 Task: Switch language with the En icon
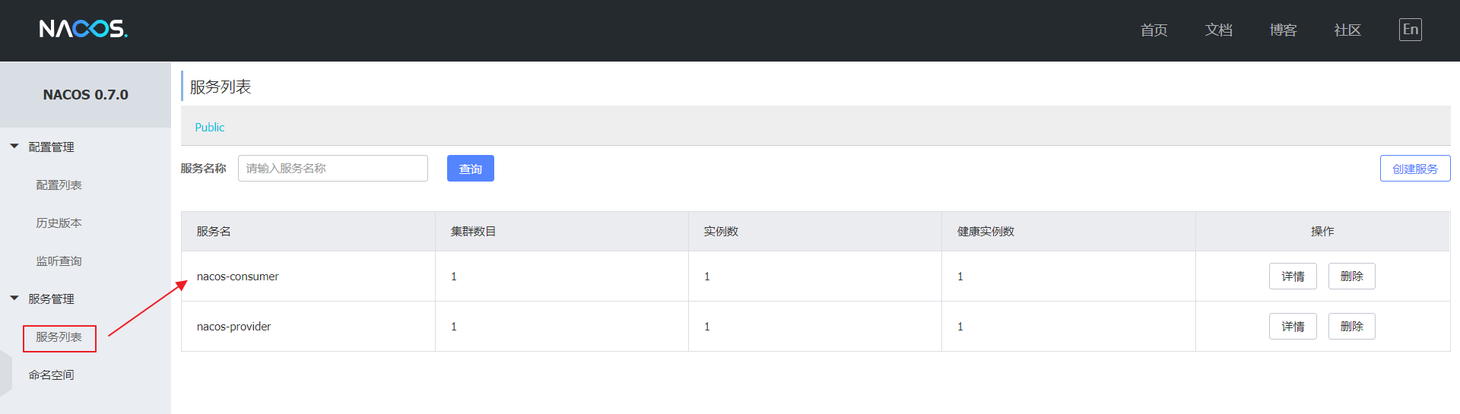coord(1410,30)
